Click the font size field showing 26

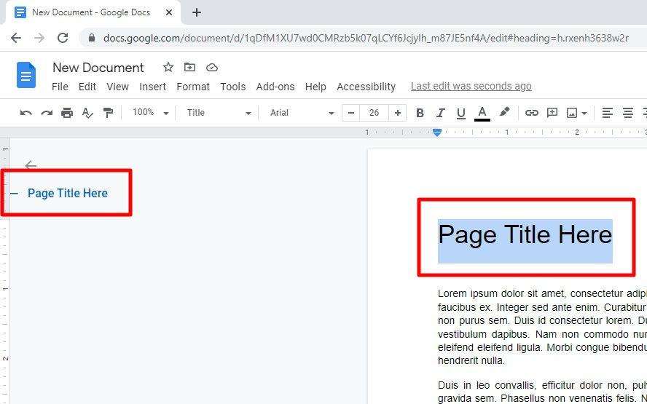coord(375,113)
